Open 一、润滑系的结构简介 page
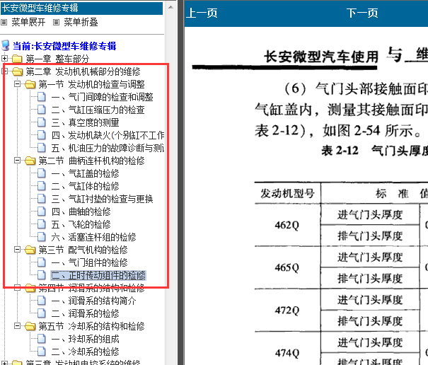This screenshot has width=428, height=365. [93, 301]
